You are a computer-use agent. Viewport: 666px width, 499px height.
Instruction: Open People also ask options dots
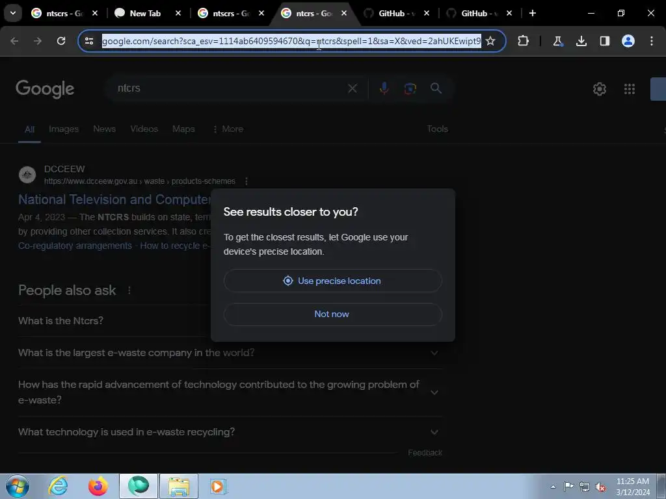(x=129, y=290)
